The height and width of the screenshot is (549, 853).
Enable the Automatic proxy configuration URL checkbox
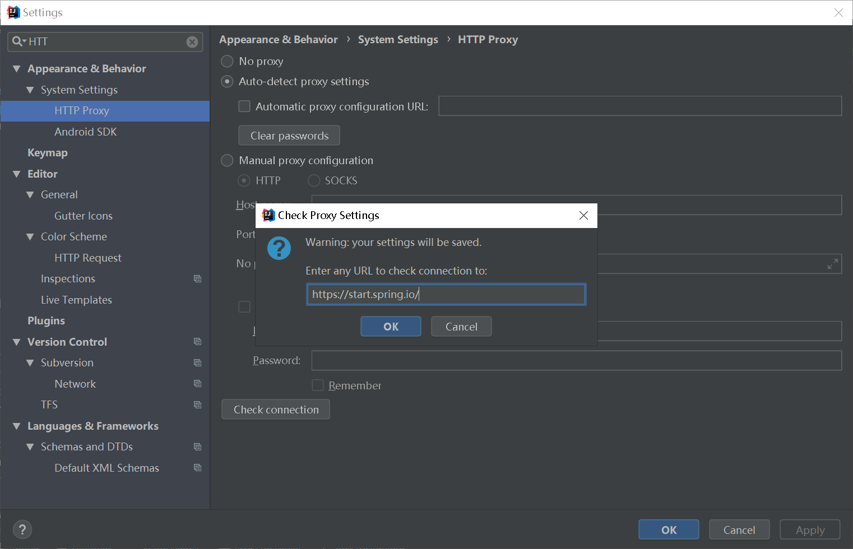tap(244, 106)
